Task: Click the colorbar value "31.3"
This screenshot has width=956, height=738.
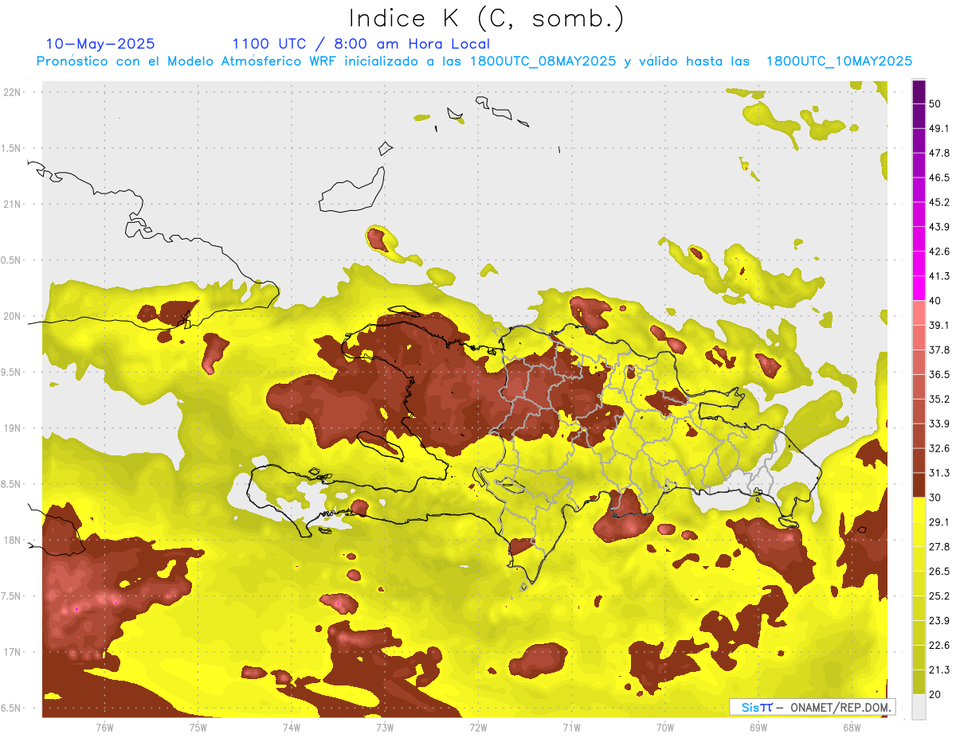Action: point(939,473)
